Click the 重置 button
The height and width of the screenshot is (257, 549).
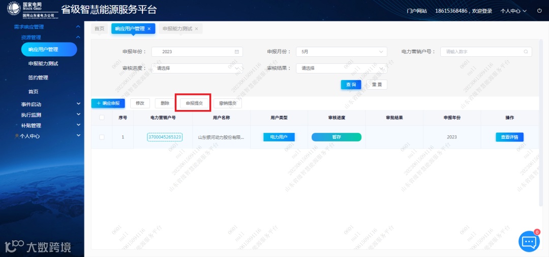[377, 85]
